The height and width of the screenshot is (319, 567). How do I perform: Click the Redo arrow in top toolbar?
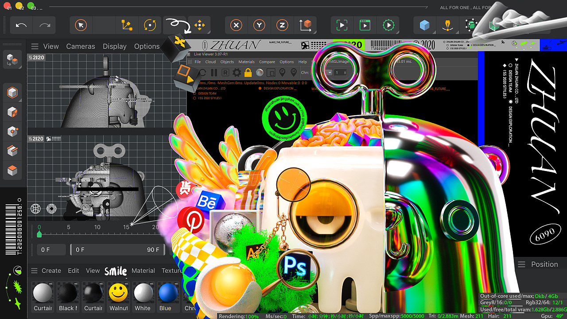(x=45, y=25)
